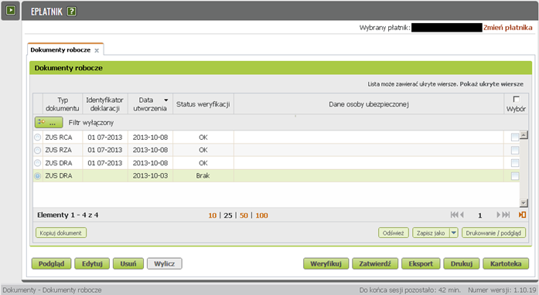Click the Weryfikuj button
The width and height of the screenshot is (539, 295).
point(326,264)
